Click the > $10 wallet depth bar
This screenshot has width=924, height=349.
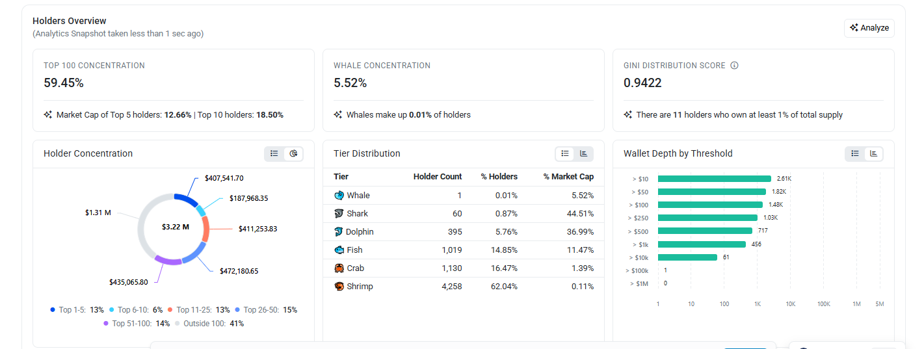[x=714, y=179]
